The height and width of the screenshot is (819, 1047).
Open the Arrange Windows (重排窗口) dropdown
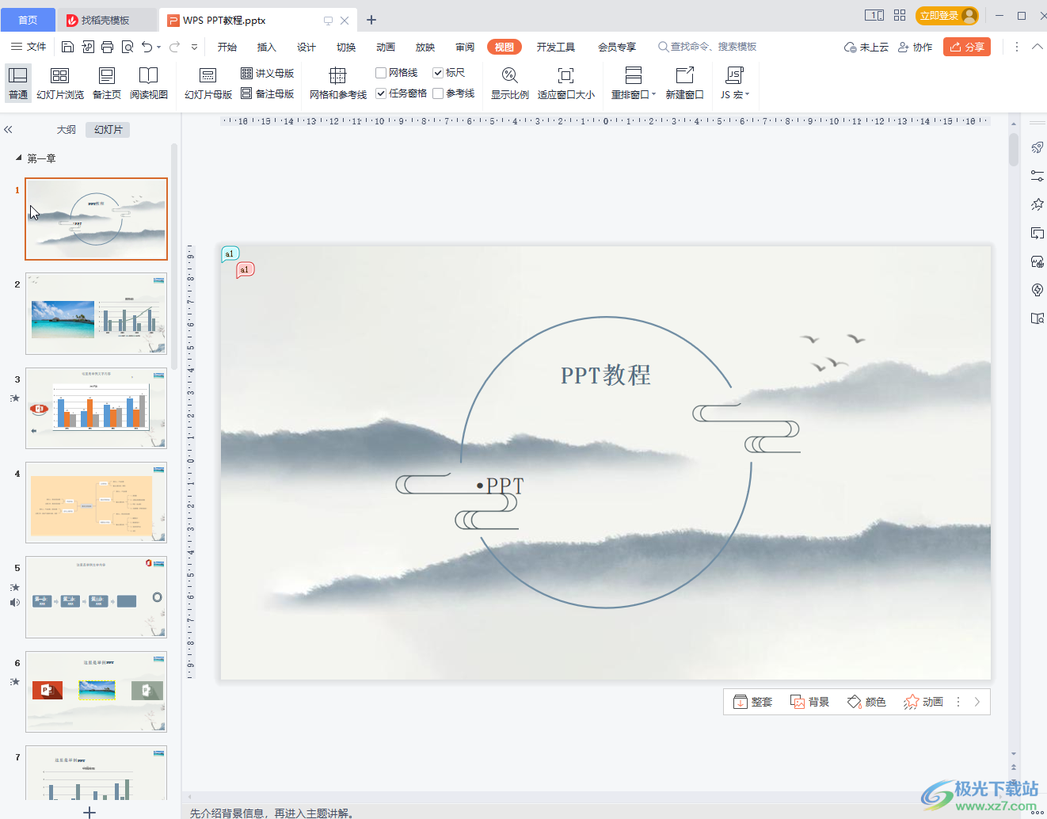[634, 83]
